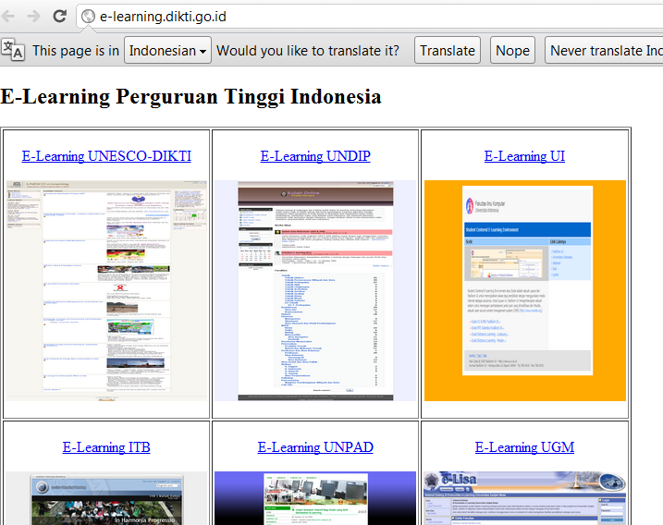The height and width of the screenshot is (525, 663).
Task: Click the text 'Would you like to translate it?'
Action: (x=308, y=51)
